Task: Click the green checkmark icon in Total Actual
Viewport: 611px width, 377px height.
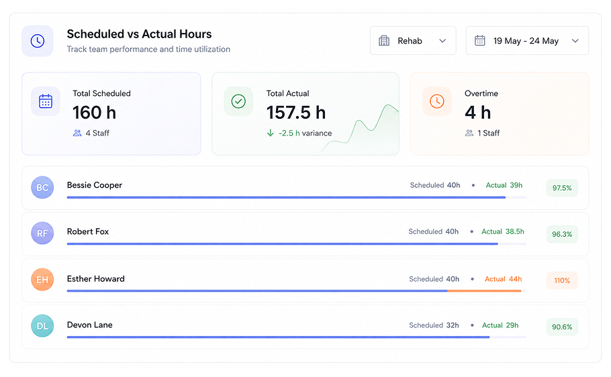Action: click(238, 101)
